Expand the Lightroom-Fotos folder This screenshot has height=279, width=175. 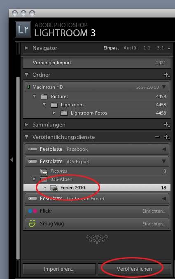(54, 113)
